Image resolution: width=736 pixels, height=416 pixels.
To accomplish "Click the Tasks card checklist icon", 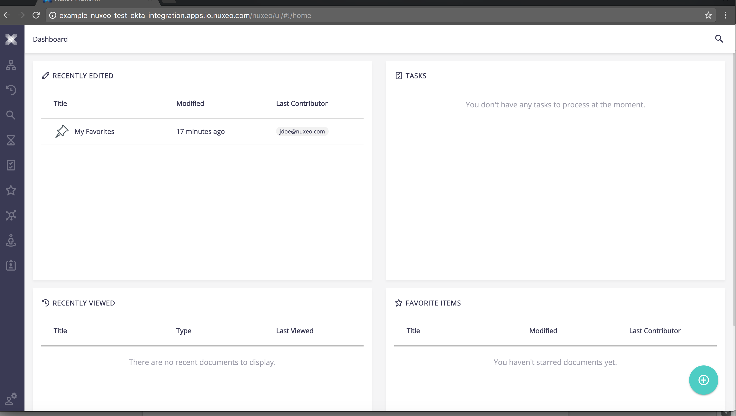I will pos(398,76).
